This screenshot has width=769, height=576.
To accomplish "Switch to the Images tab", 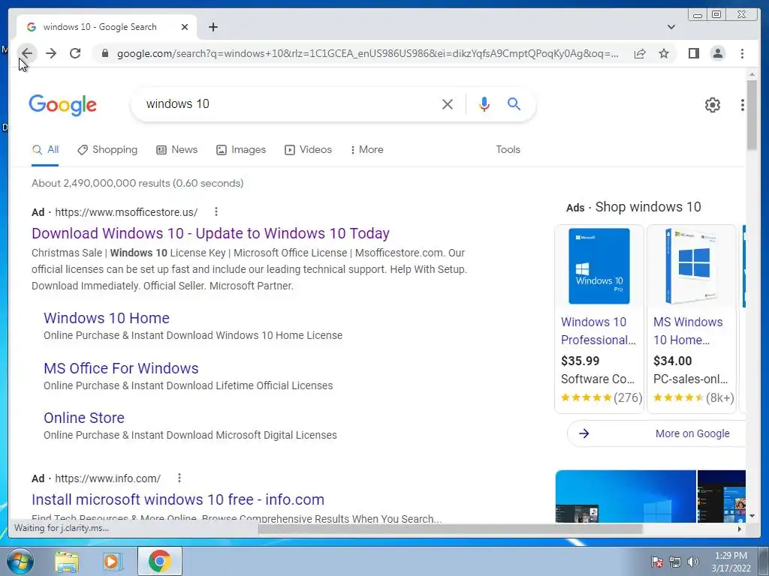I will pos(241,150).
